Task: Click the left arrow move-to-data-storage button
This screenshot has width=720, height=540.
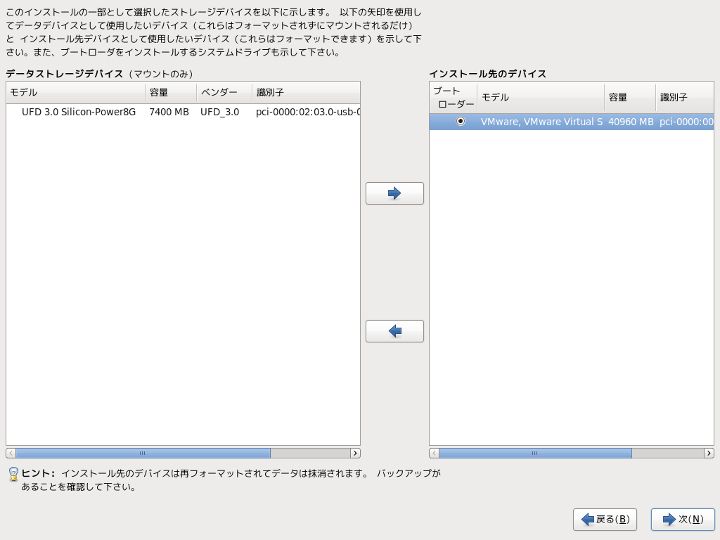Action: pos(394,331)
